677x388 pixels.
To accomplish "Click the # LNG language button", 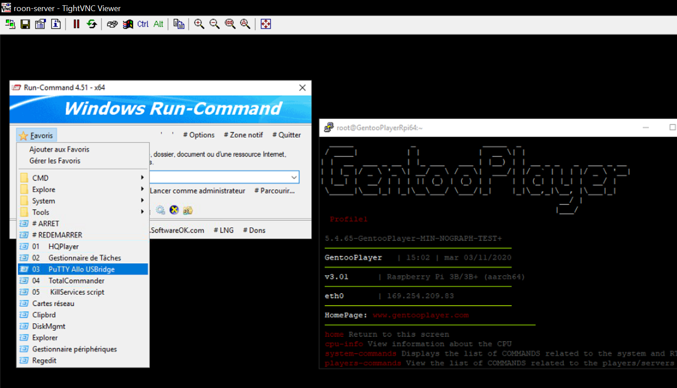I will point(224,230).
